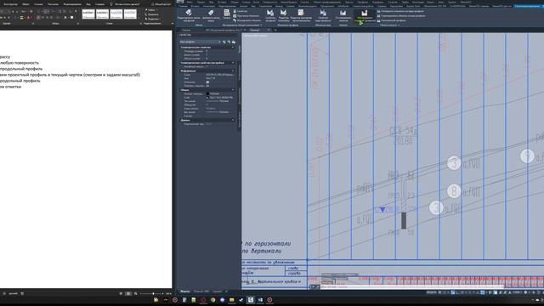Open the Конструктор tab in Word
This screenshot has height=306, width=544.
(10, 4)
